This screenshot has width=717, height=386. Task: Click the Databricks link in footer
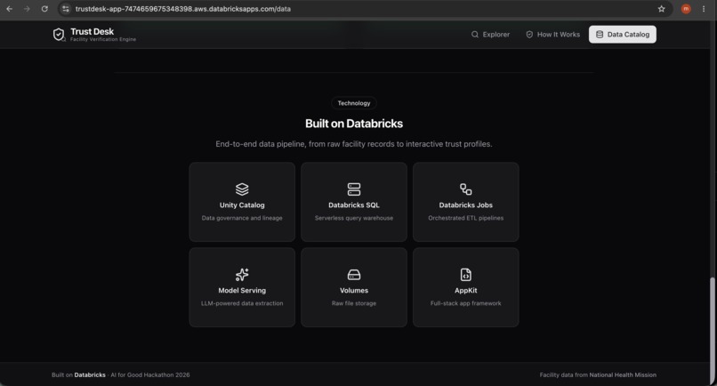click(90, 374)
